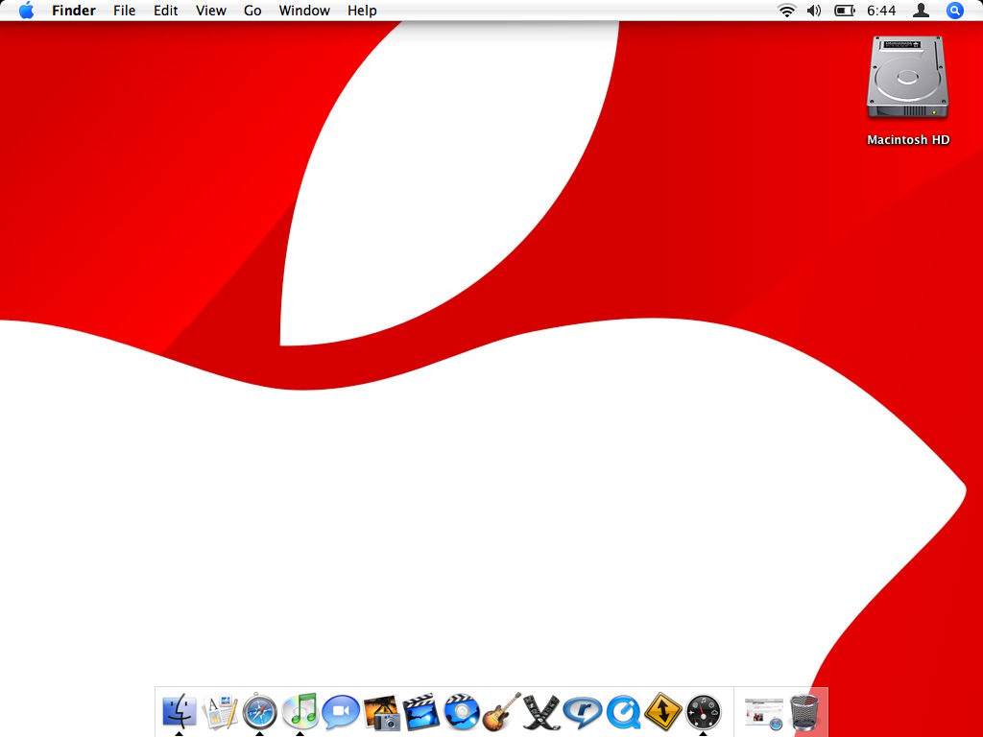Image resolution: width=983 pixels, height=737 pixels.
Task: Open Finder from the Dock
Action: (x=180, y=711)
